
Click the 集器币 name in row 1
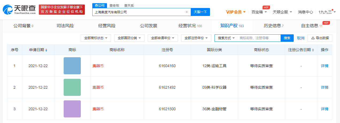[98, 66]
